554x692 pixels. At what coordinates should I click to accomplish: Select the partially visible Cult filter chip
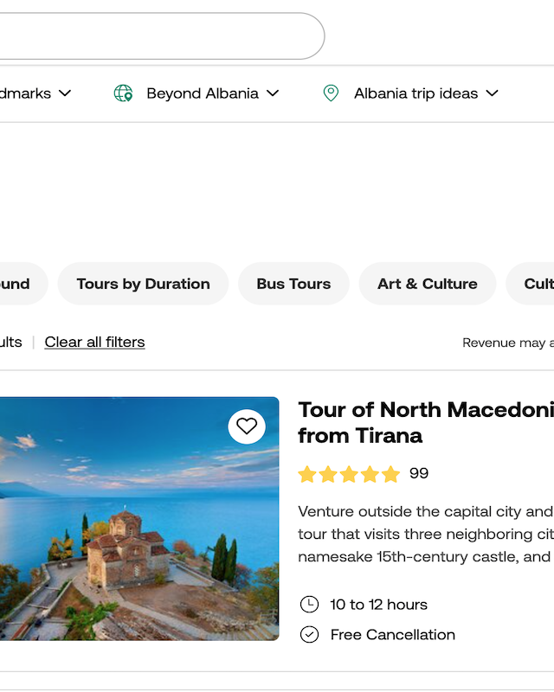tap(530, 284)
